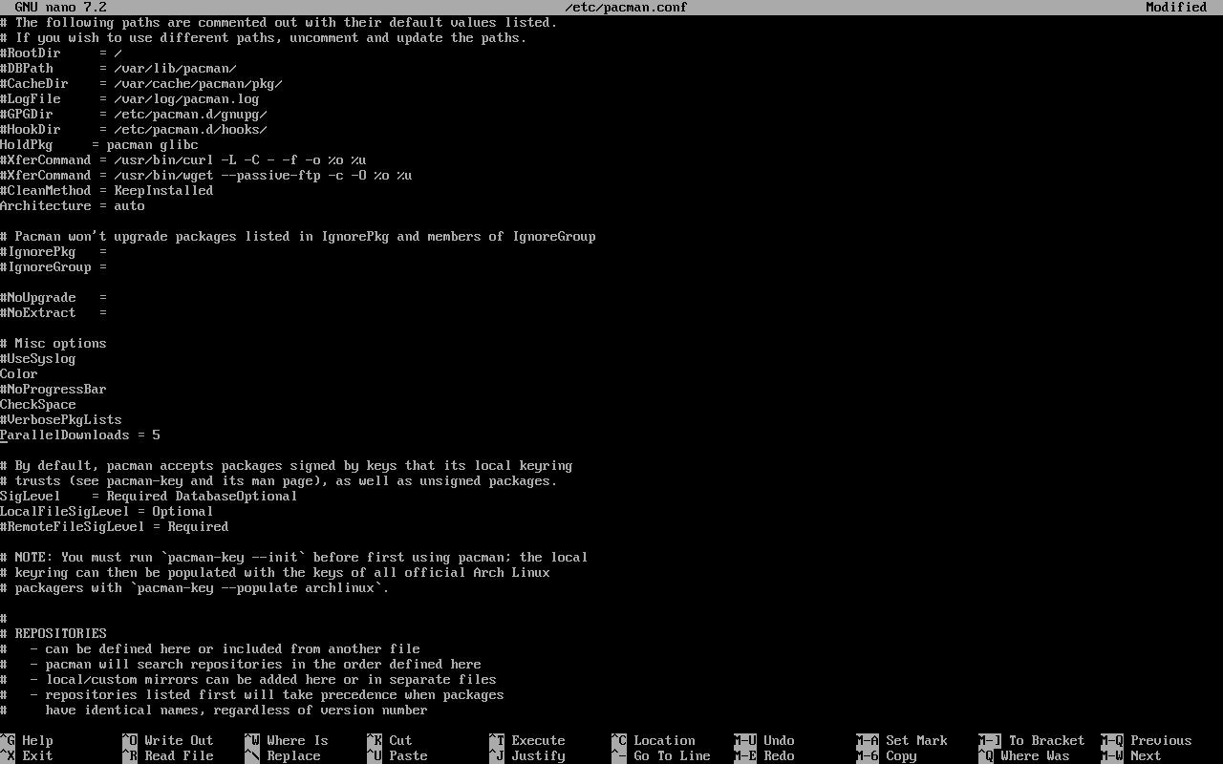Image resolution: width=1223 pixels, height=764 pixels.
Task: Click the Justify shortcut label
Action: [538, 755]
